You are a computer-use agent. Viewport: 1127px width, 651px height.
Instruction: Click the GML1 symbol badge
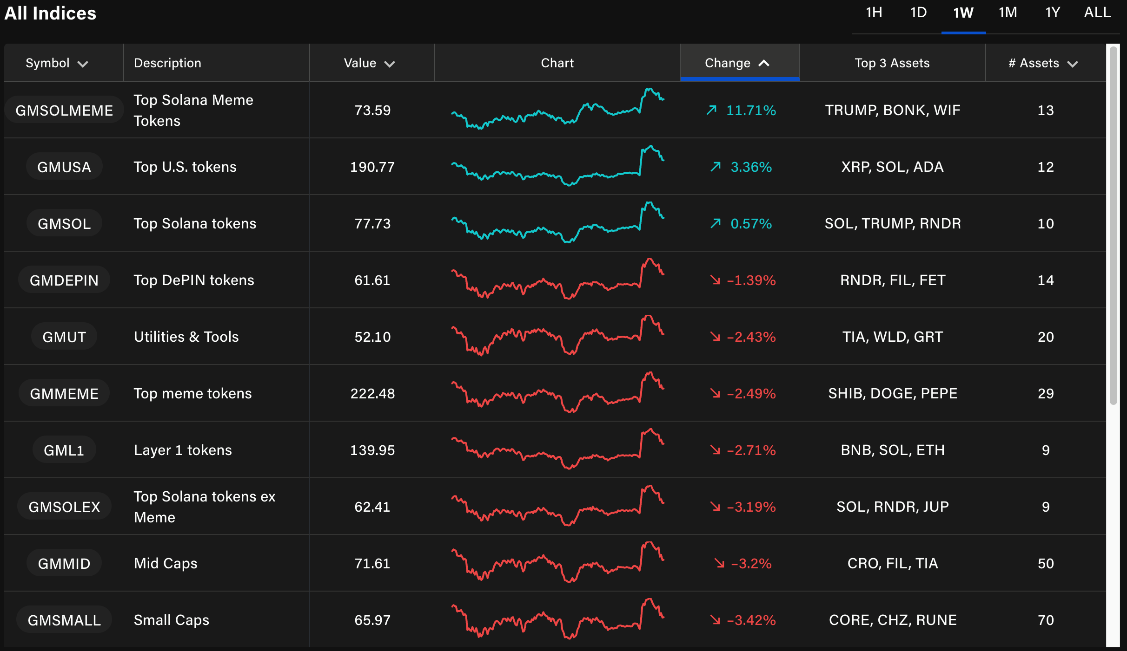point(64,450)
